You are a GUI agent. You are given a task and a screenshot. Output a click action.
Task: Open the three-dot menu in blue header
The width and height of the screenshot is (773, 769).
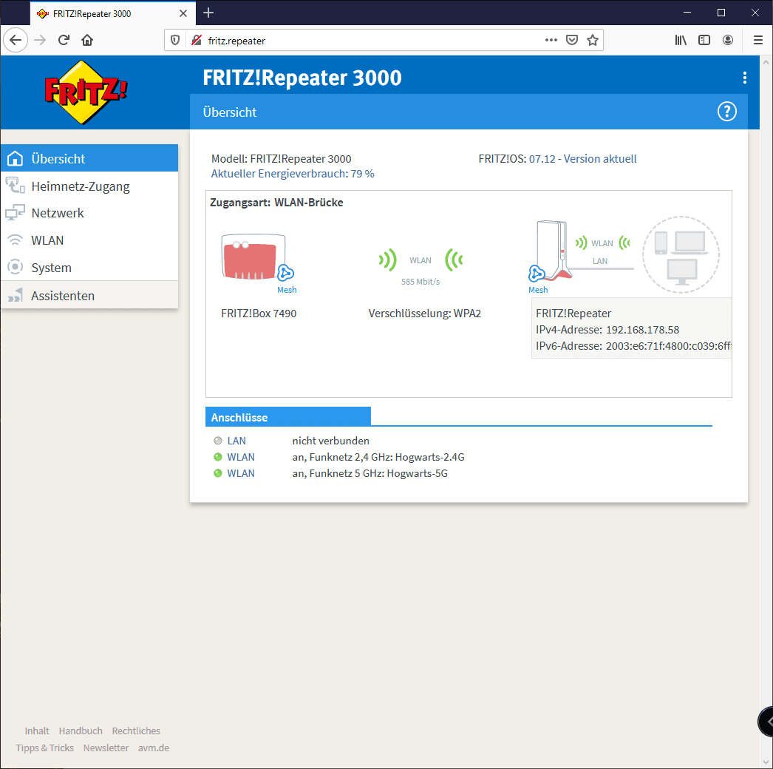(744, 78)
